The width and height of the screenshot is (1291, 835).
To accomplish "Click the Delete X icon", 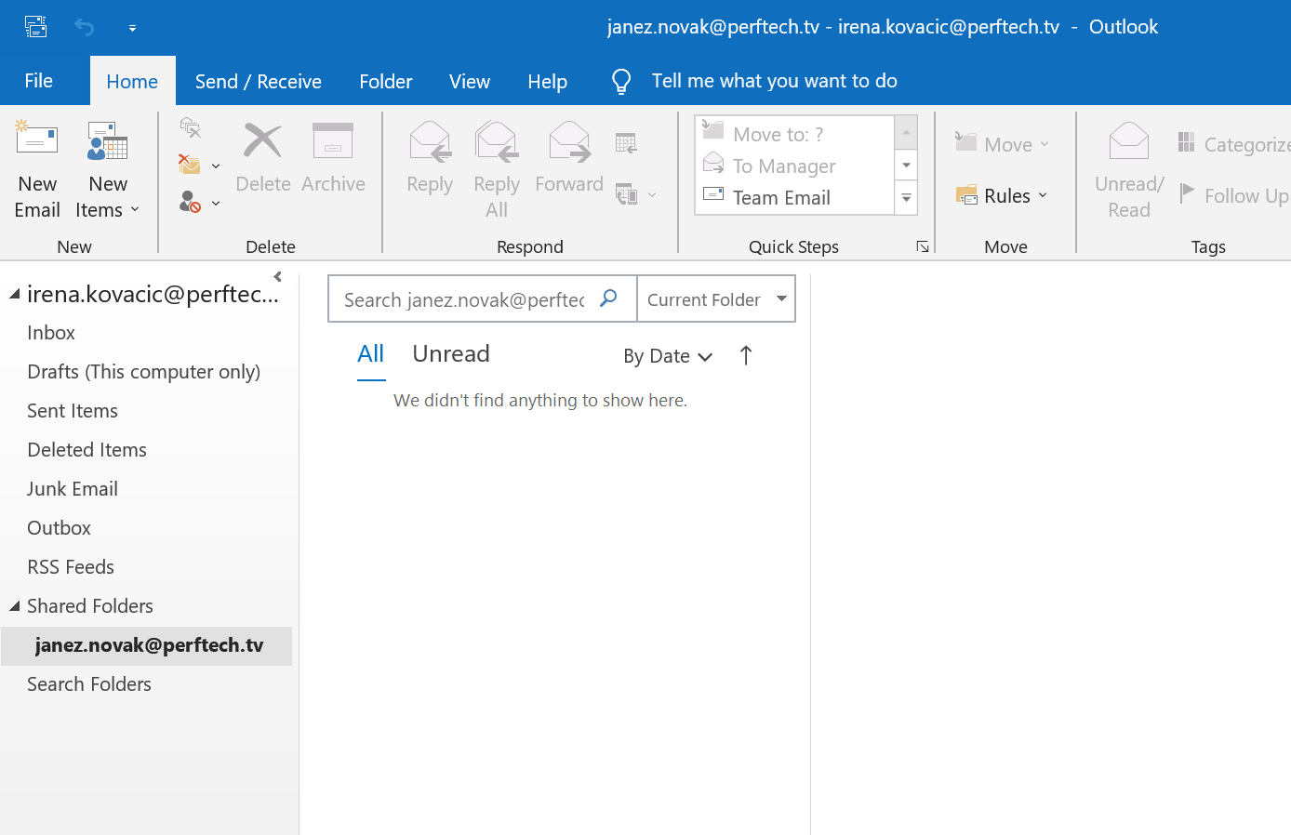I will tap(262, 141).
